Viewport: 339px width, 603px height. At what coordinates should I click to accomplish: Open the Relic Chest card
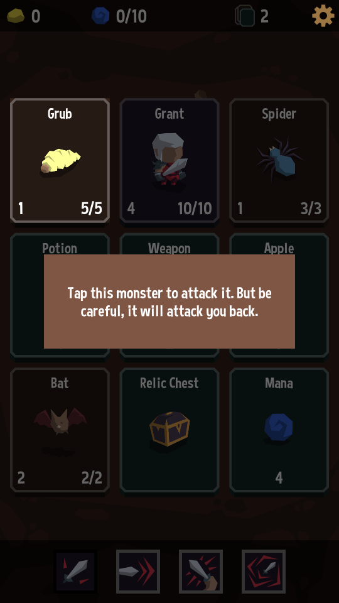[x=169, y=430]
